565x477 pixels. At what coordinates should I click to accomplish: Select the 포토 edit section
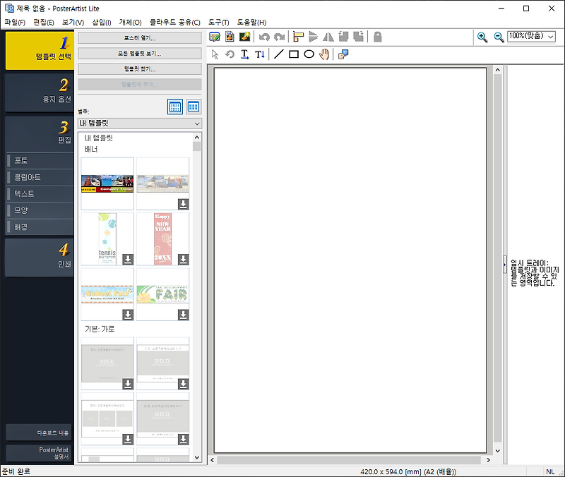tap(40, 161)
